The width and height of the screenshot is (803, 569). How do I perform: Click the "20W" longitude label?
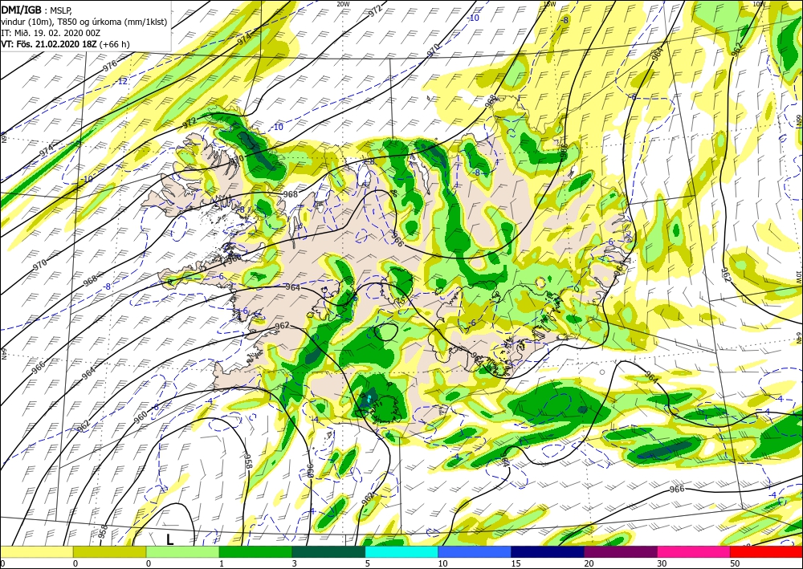click(343, 4)
